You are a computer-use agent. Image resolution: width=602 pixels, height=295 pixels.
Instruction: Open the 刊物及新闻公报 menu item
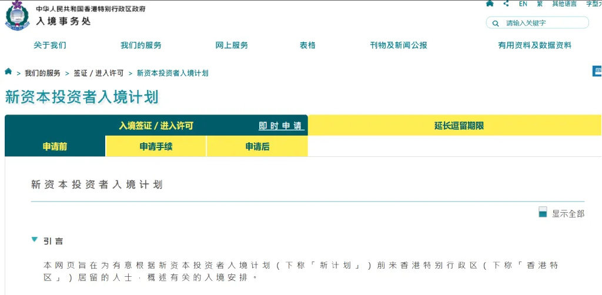click(x=399, y=45)
